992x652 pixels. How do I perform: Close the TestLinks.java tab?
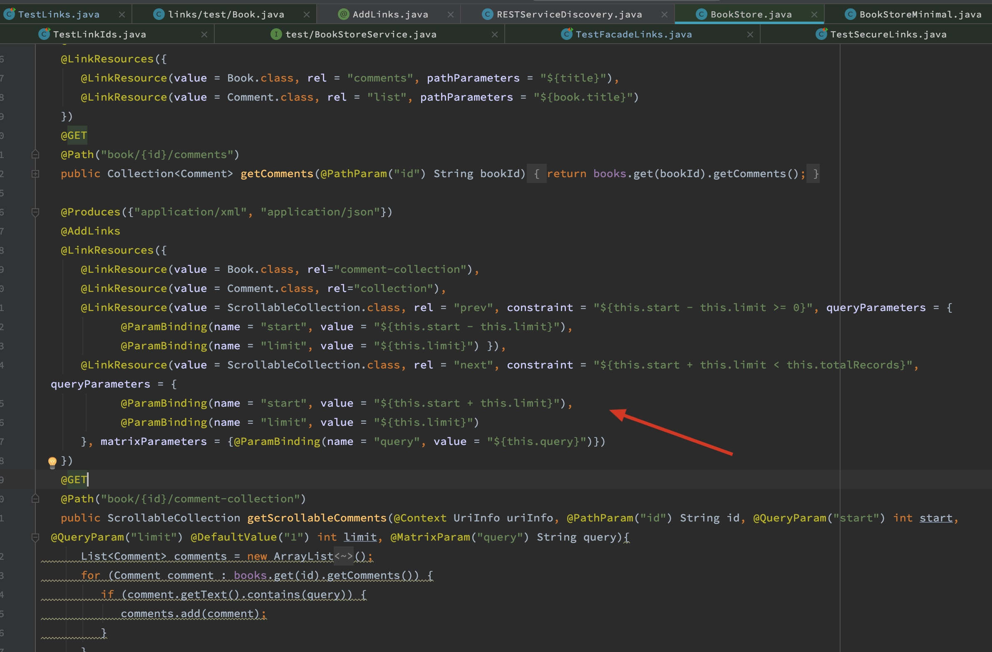pyautogui.click(x=122, y=14)
